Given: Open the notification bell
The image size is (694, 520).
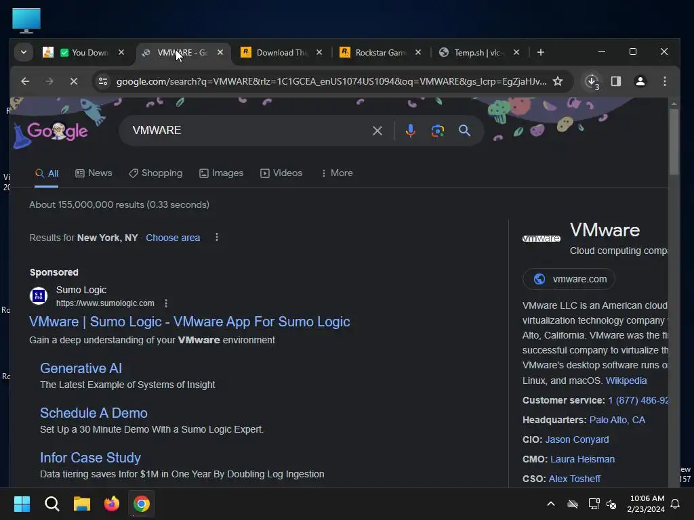Looking at the screenshot, I should coord(676,504).
